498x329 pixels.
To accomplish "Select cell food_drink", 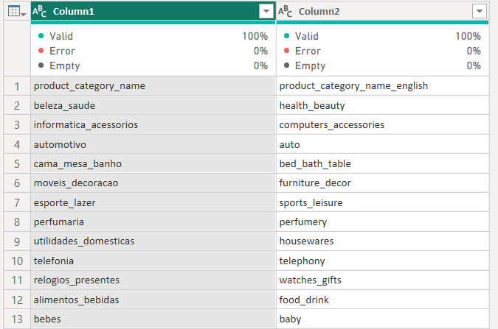I will click(383, 300).
